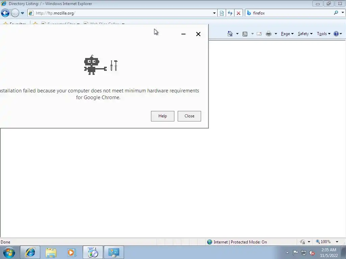Click Internet Explorer taskbar icon
Image resolution: width=346 pixels, height=259 pixels.
tap(30, 252)
